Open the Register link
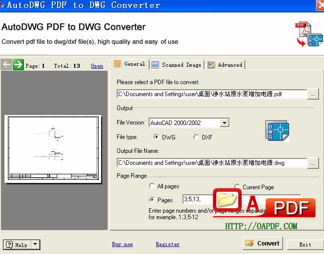 (167, 245)
